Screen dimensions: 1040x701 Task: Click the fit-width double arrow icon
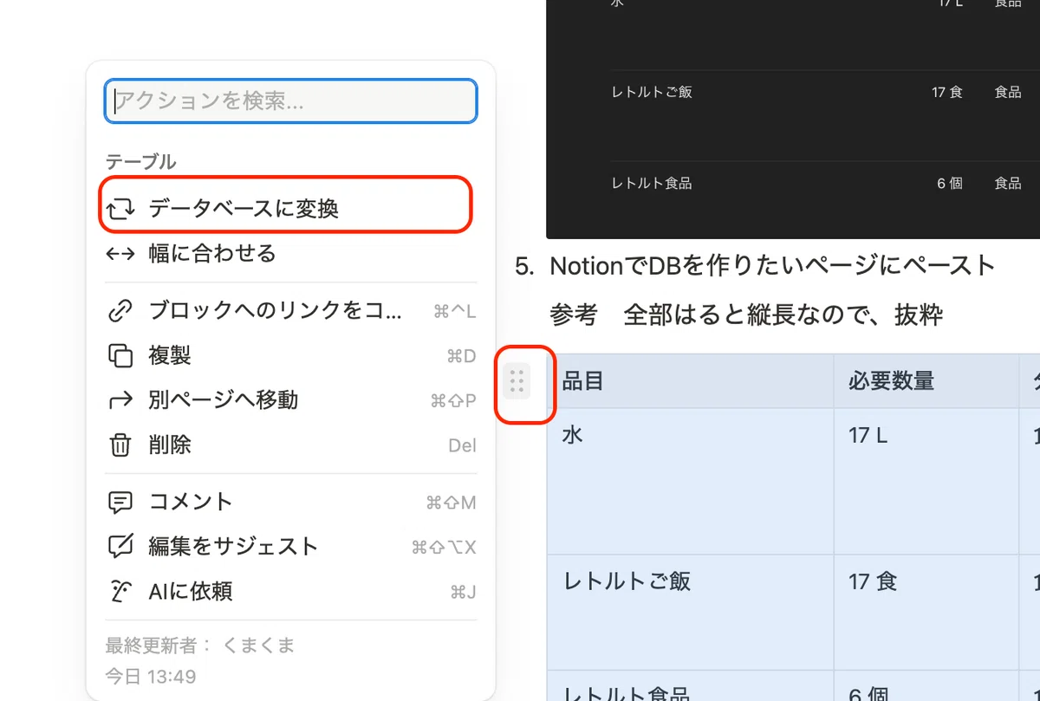120,254
